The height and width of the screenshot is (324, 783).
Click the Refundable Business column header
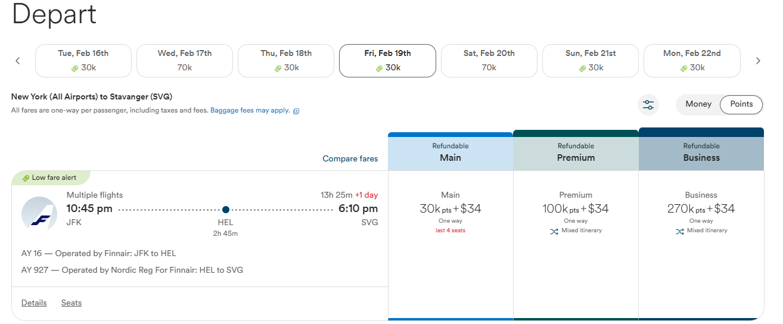click(x=701, y=149)
